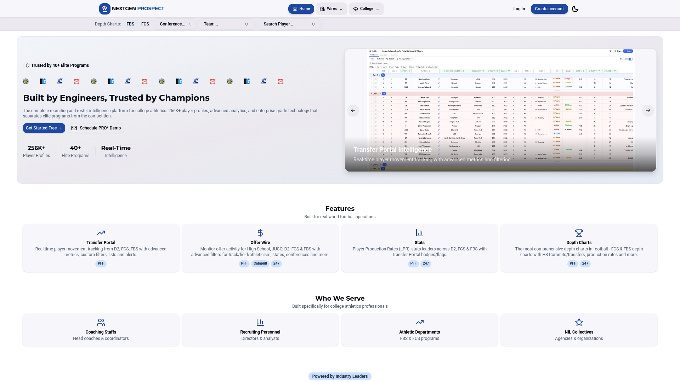Click the envelope icon on Schedule Demo

(x=74, y=128)
